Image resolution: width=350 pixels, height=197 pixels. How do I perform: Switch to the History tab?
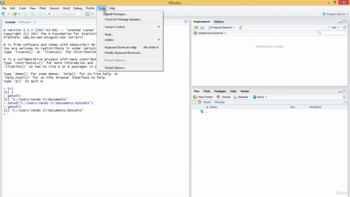(219, 22)
